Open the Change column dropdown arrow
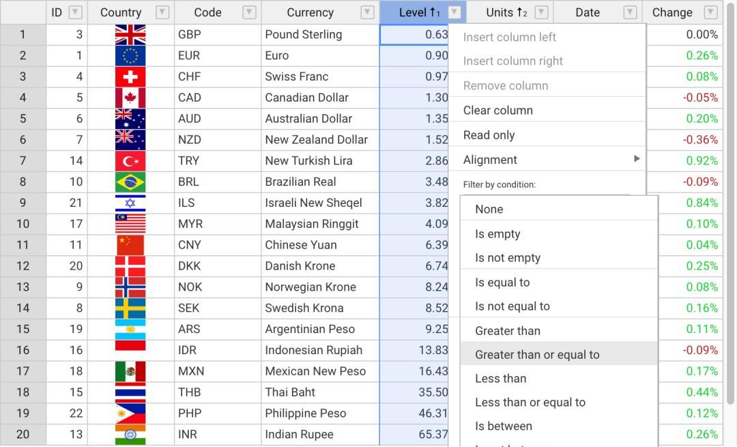 point(710,12)
